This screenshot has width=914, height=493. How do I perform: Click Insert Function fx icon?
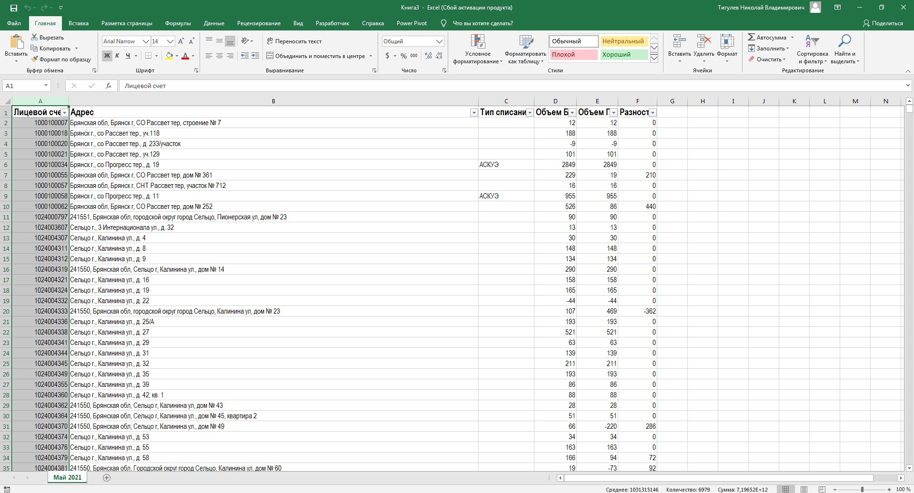point(109,86)
